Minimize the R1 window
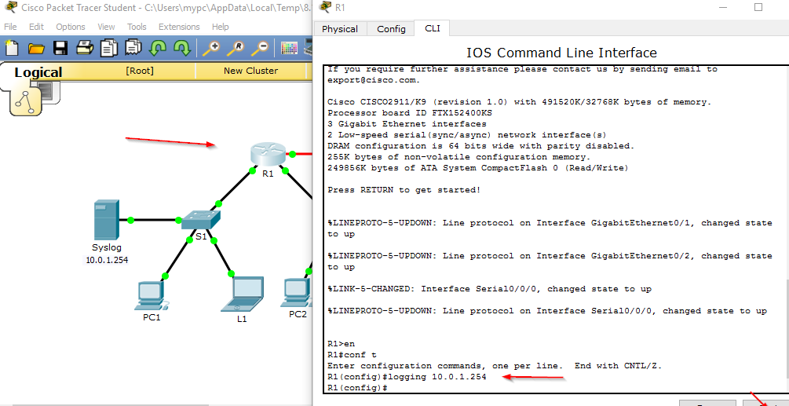Screen dimensions: 789x406 pos(722,7)
